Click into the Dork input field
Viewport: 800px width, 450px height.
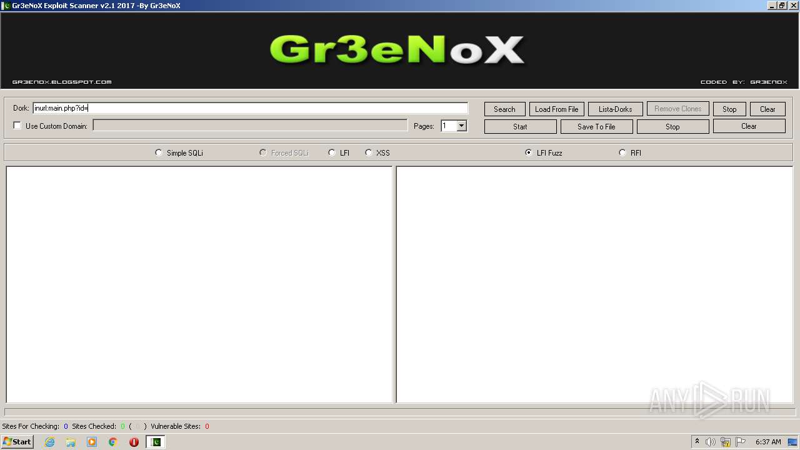[250, 108]
